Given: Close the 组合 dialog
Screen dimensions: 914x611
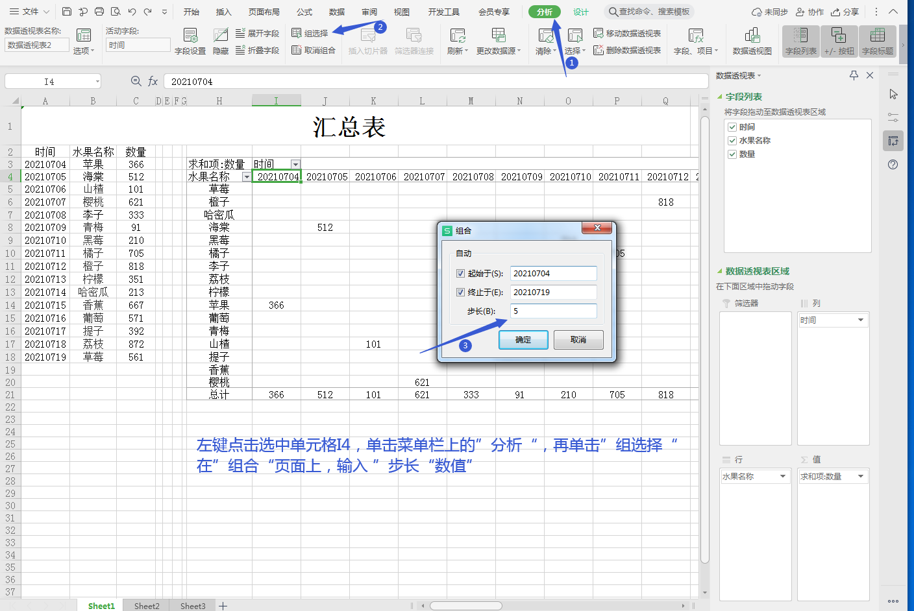Looking at the screenshot, I should [597, 228].
